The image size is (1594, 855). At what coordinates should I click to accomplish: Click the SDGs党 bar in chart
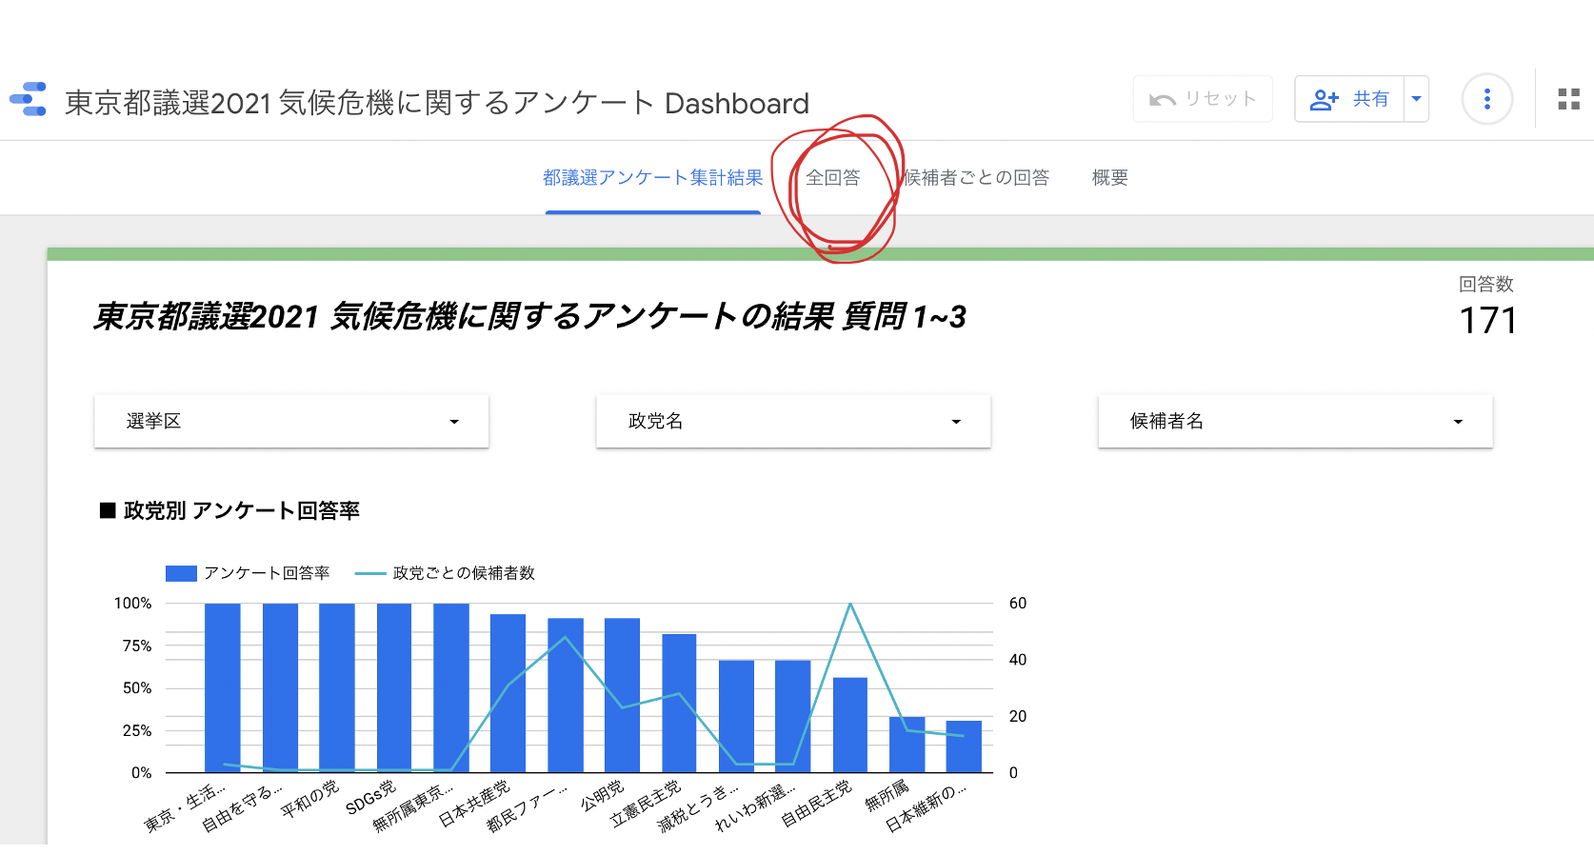point(394,687)
